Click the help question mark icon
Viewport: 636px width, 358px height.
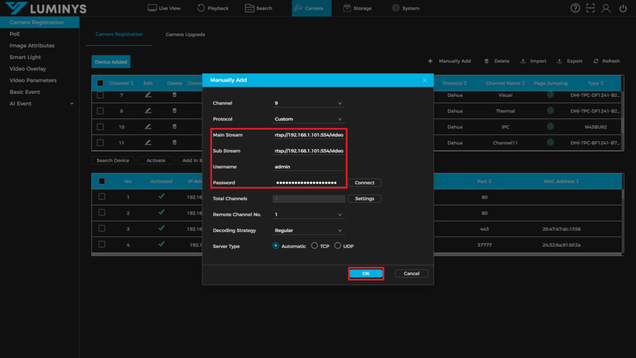click(x=575, y=8)
